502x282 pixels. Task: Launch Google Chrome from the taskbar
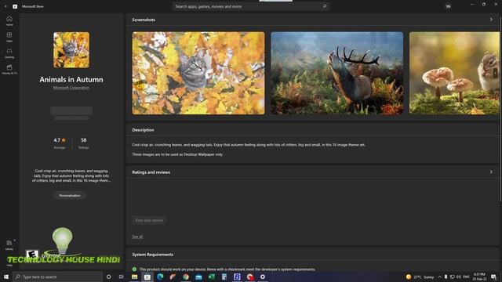coord(186,277)
